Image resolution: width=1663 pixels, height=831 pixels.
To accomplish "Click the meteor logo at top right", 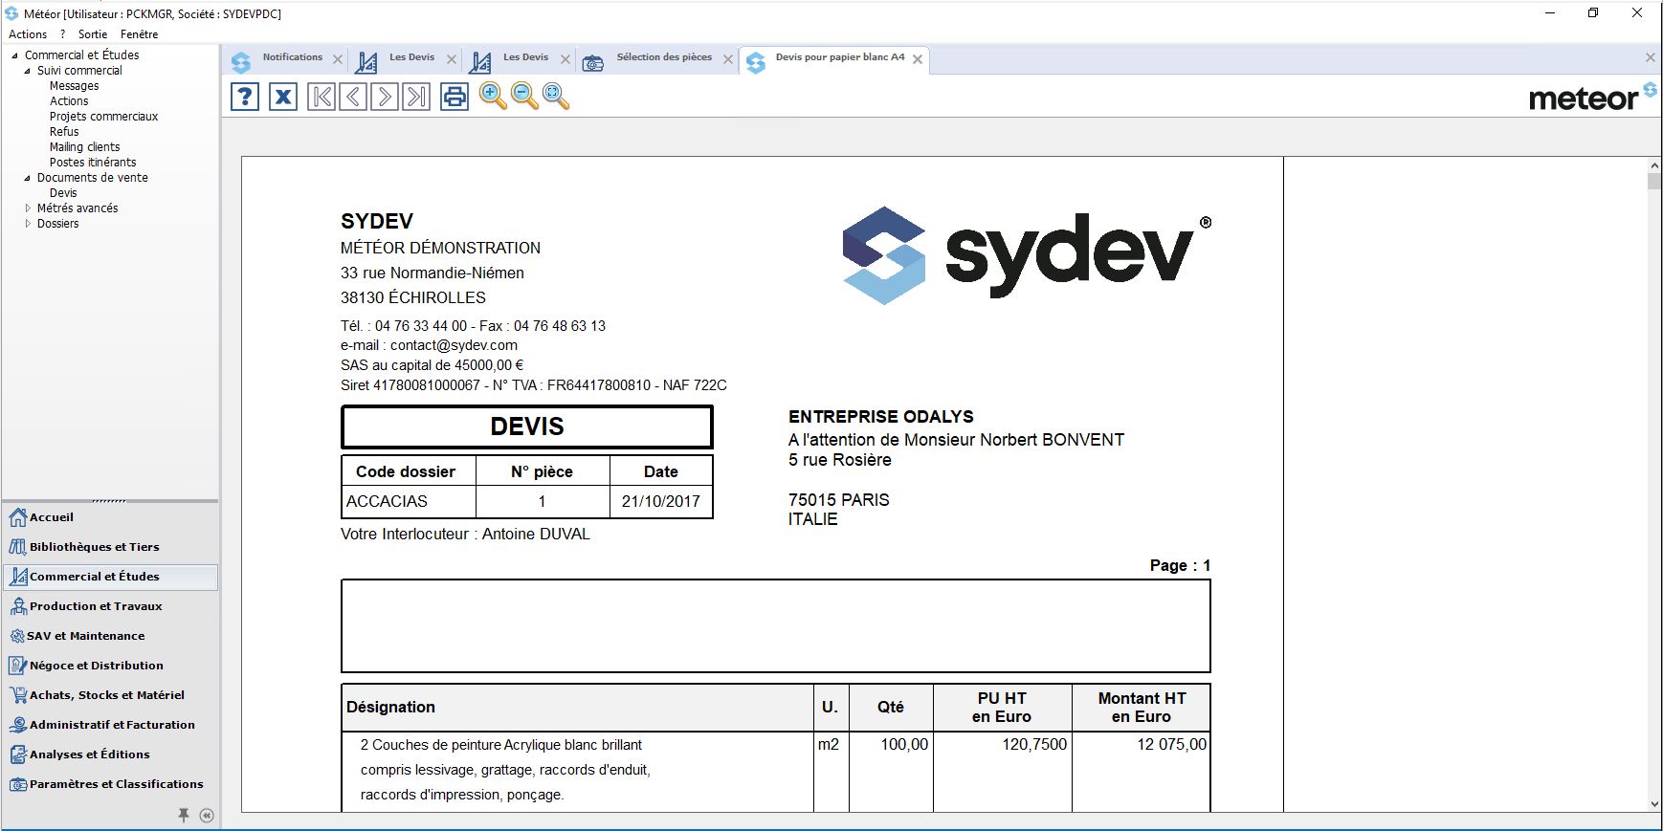I will click(1592, 96).
